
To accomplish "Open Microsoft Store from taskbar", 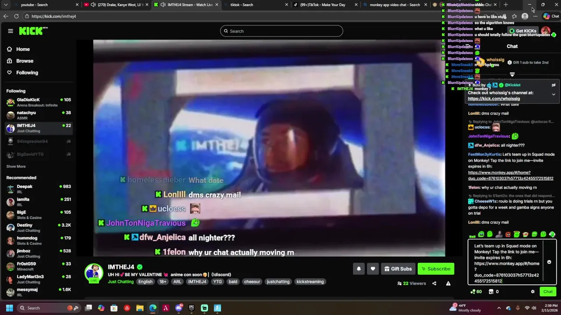I will tap(114, 308).
